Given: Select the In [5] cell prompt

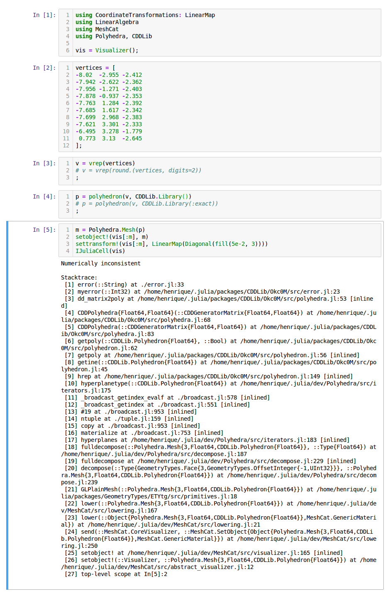Looking at the screenshot, I should 44,230.
